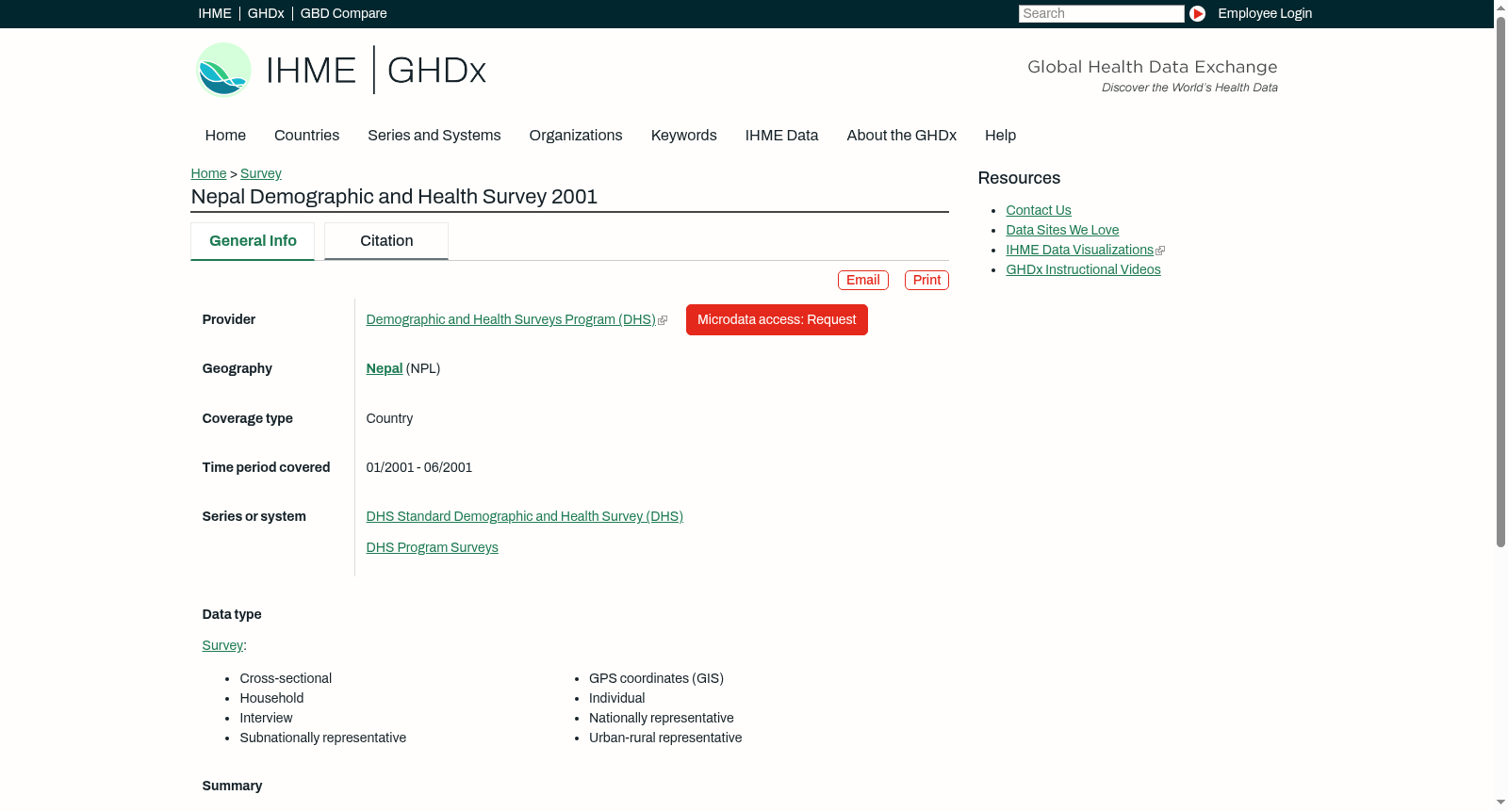Open the Countries menu

(306, 135)
